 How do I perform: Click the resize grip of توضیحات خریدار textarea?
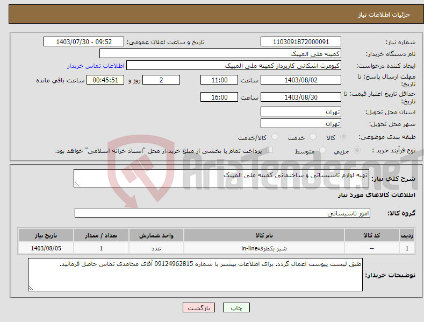tap(31, 288)
